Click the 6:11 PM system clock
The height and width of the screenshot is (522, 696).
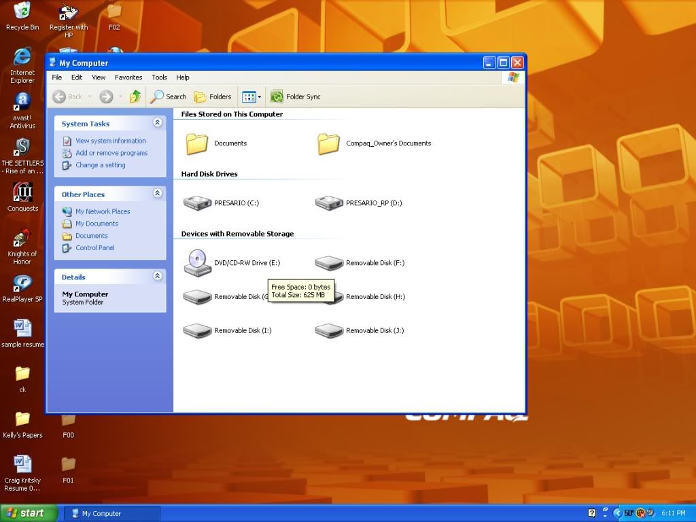[x=674, y=513]
